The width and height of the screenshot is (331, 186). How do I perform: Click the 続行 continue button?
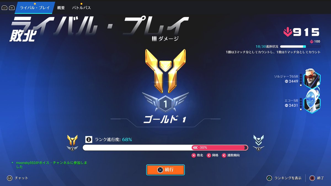(165, 170)
